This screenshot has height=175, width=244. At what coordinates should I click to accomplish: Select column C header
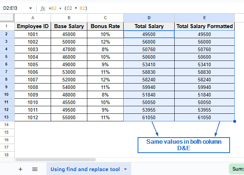[105, 18]
